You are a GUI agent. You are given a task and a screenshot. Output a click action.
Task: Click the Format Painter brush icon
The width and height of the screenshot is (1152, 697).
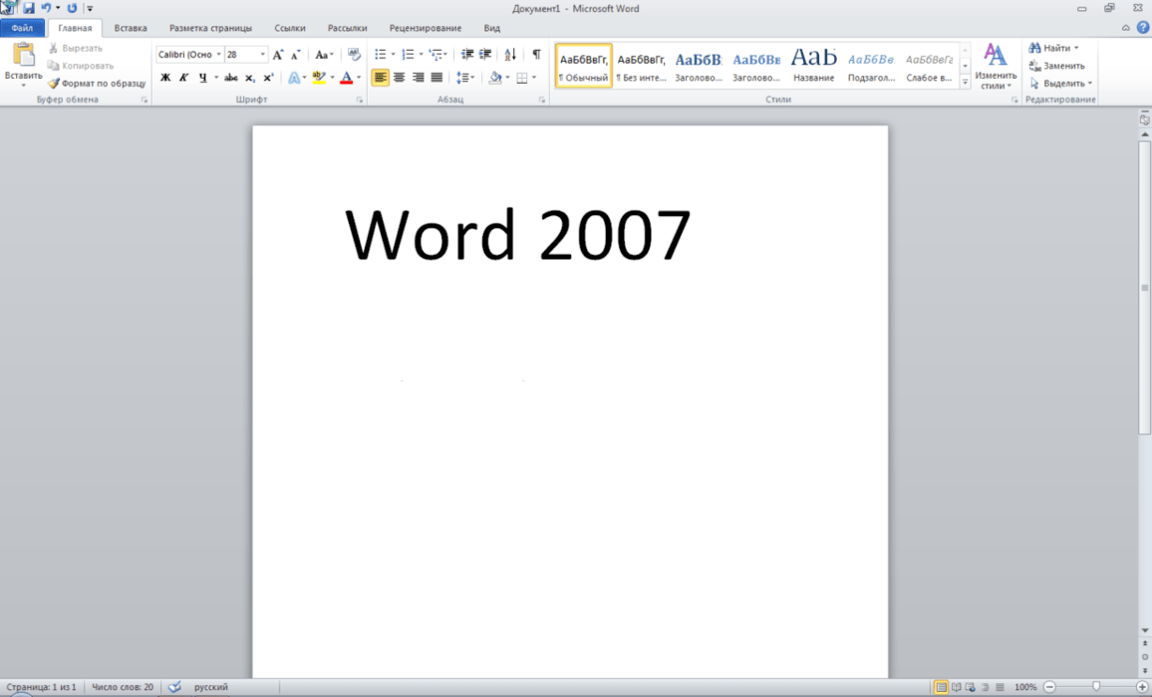[54, 84]
